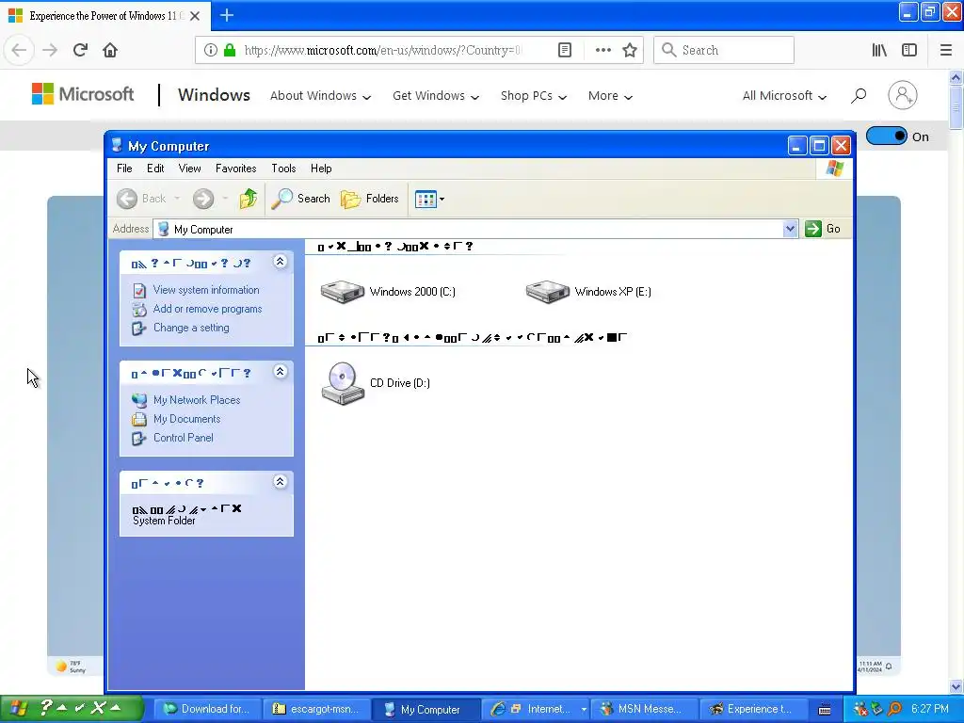Click the green padlock security icon
This screenshot has width=964, height=723.
(x=230, y=50)
